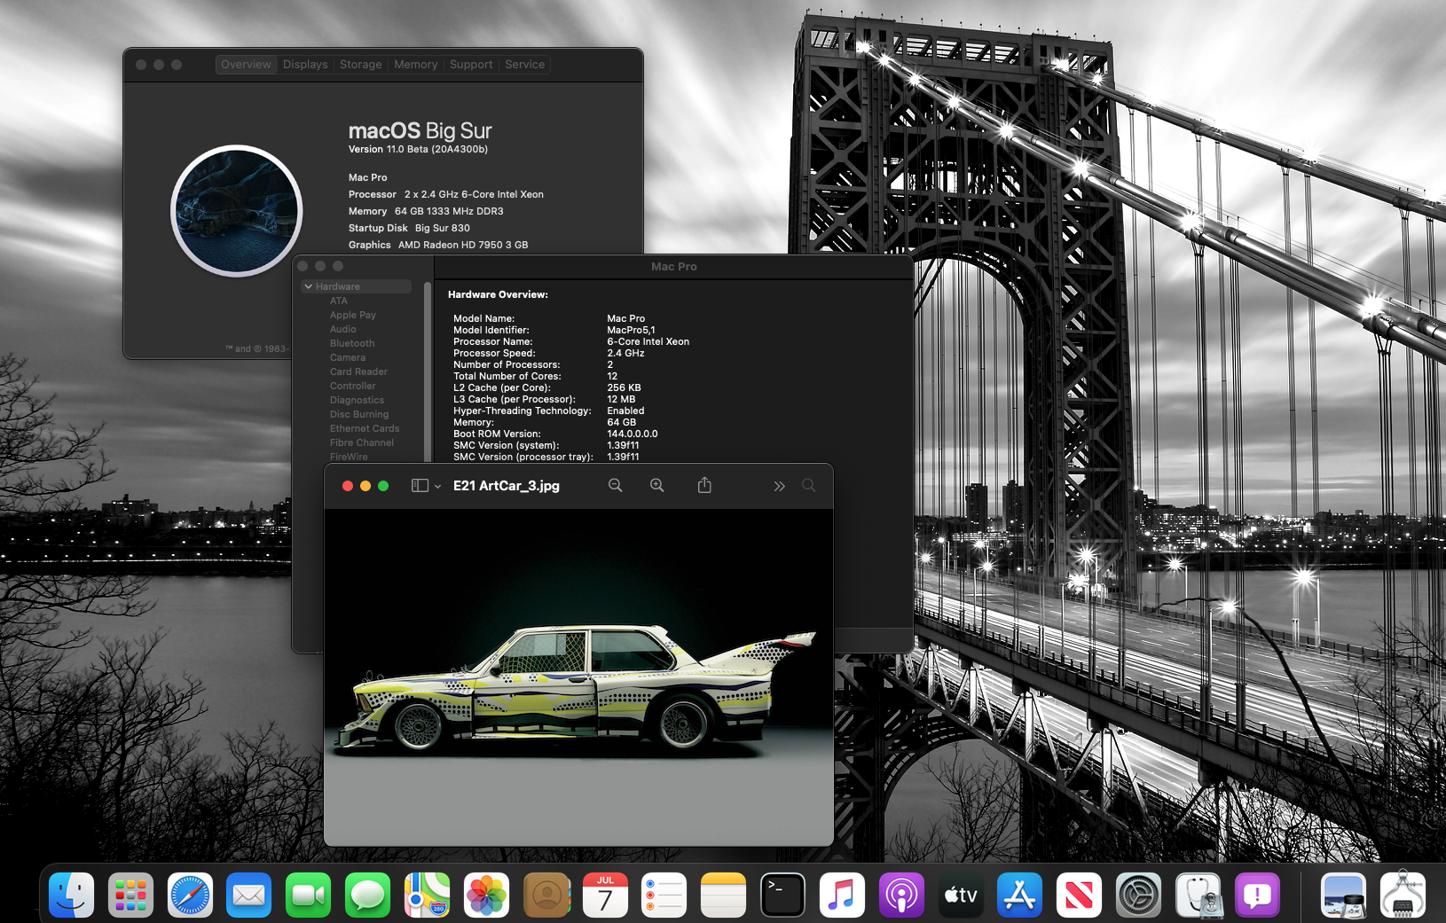This screenshot has height=923, width=1446.
Task: Open System Preferences from the Dock
Action: tap(1138, 896)
